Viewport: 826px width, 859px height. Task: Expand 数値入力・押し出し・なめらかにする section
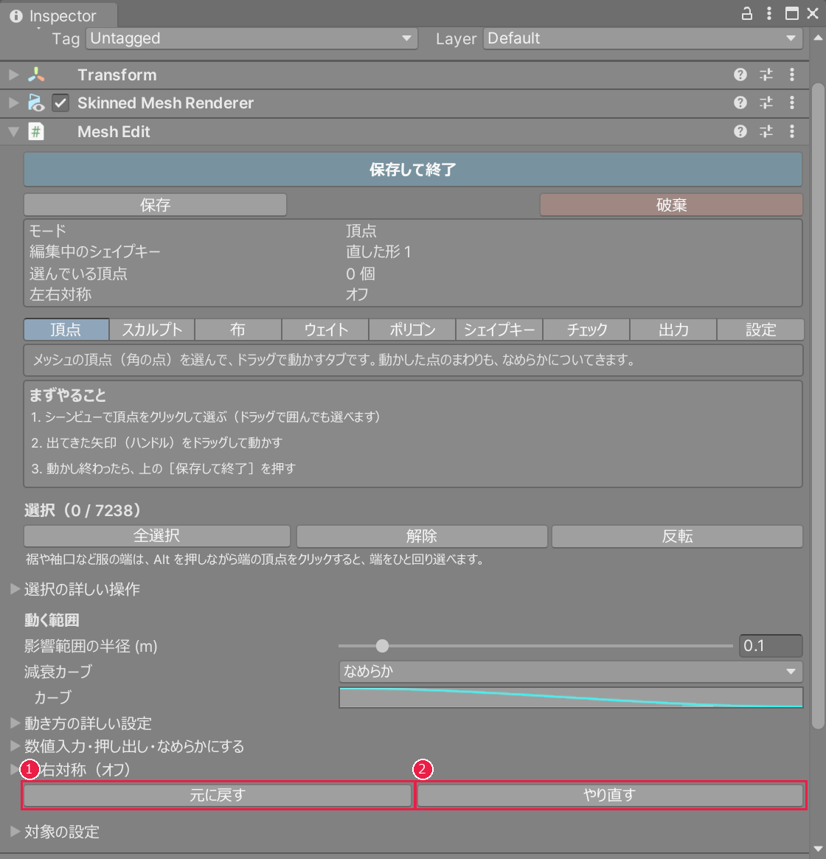tap(15, 746)
